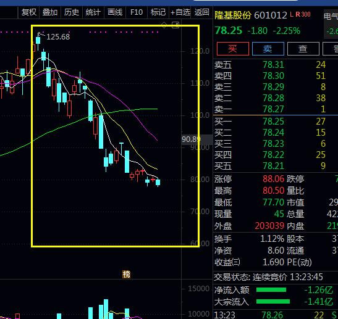Click the 净资 value 8.60
This screenshot has width=338, height=319.
(276, 251)
